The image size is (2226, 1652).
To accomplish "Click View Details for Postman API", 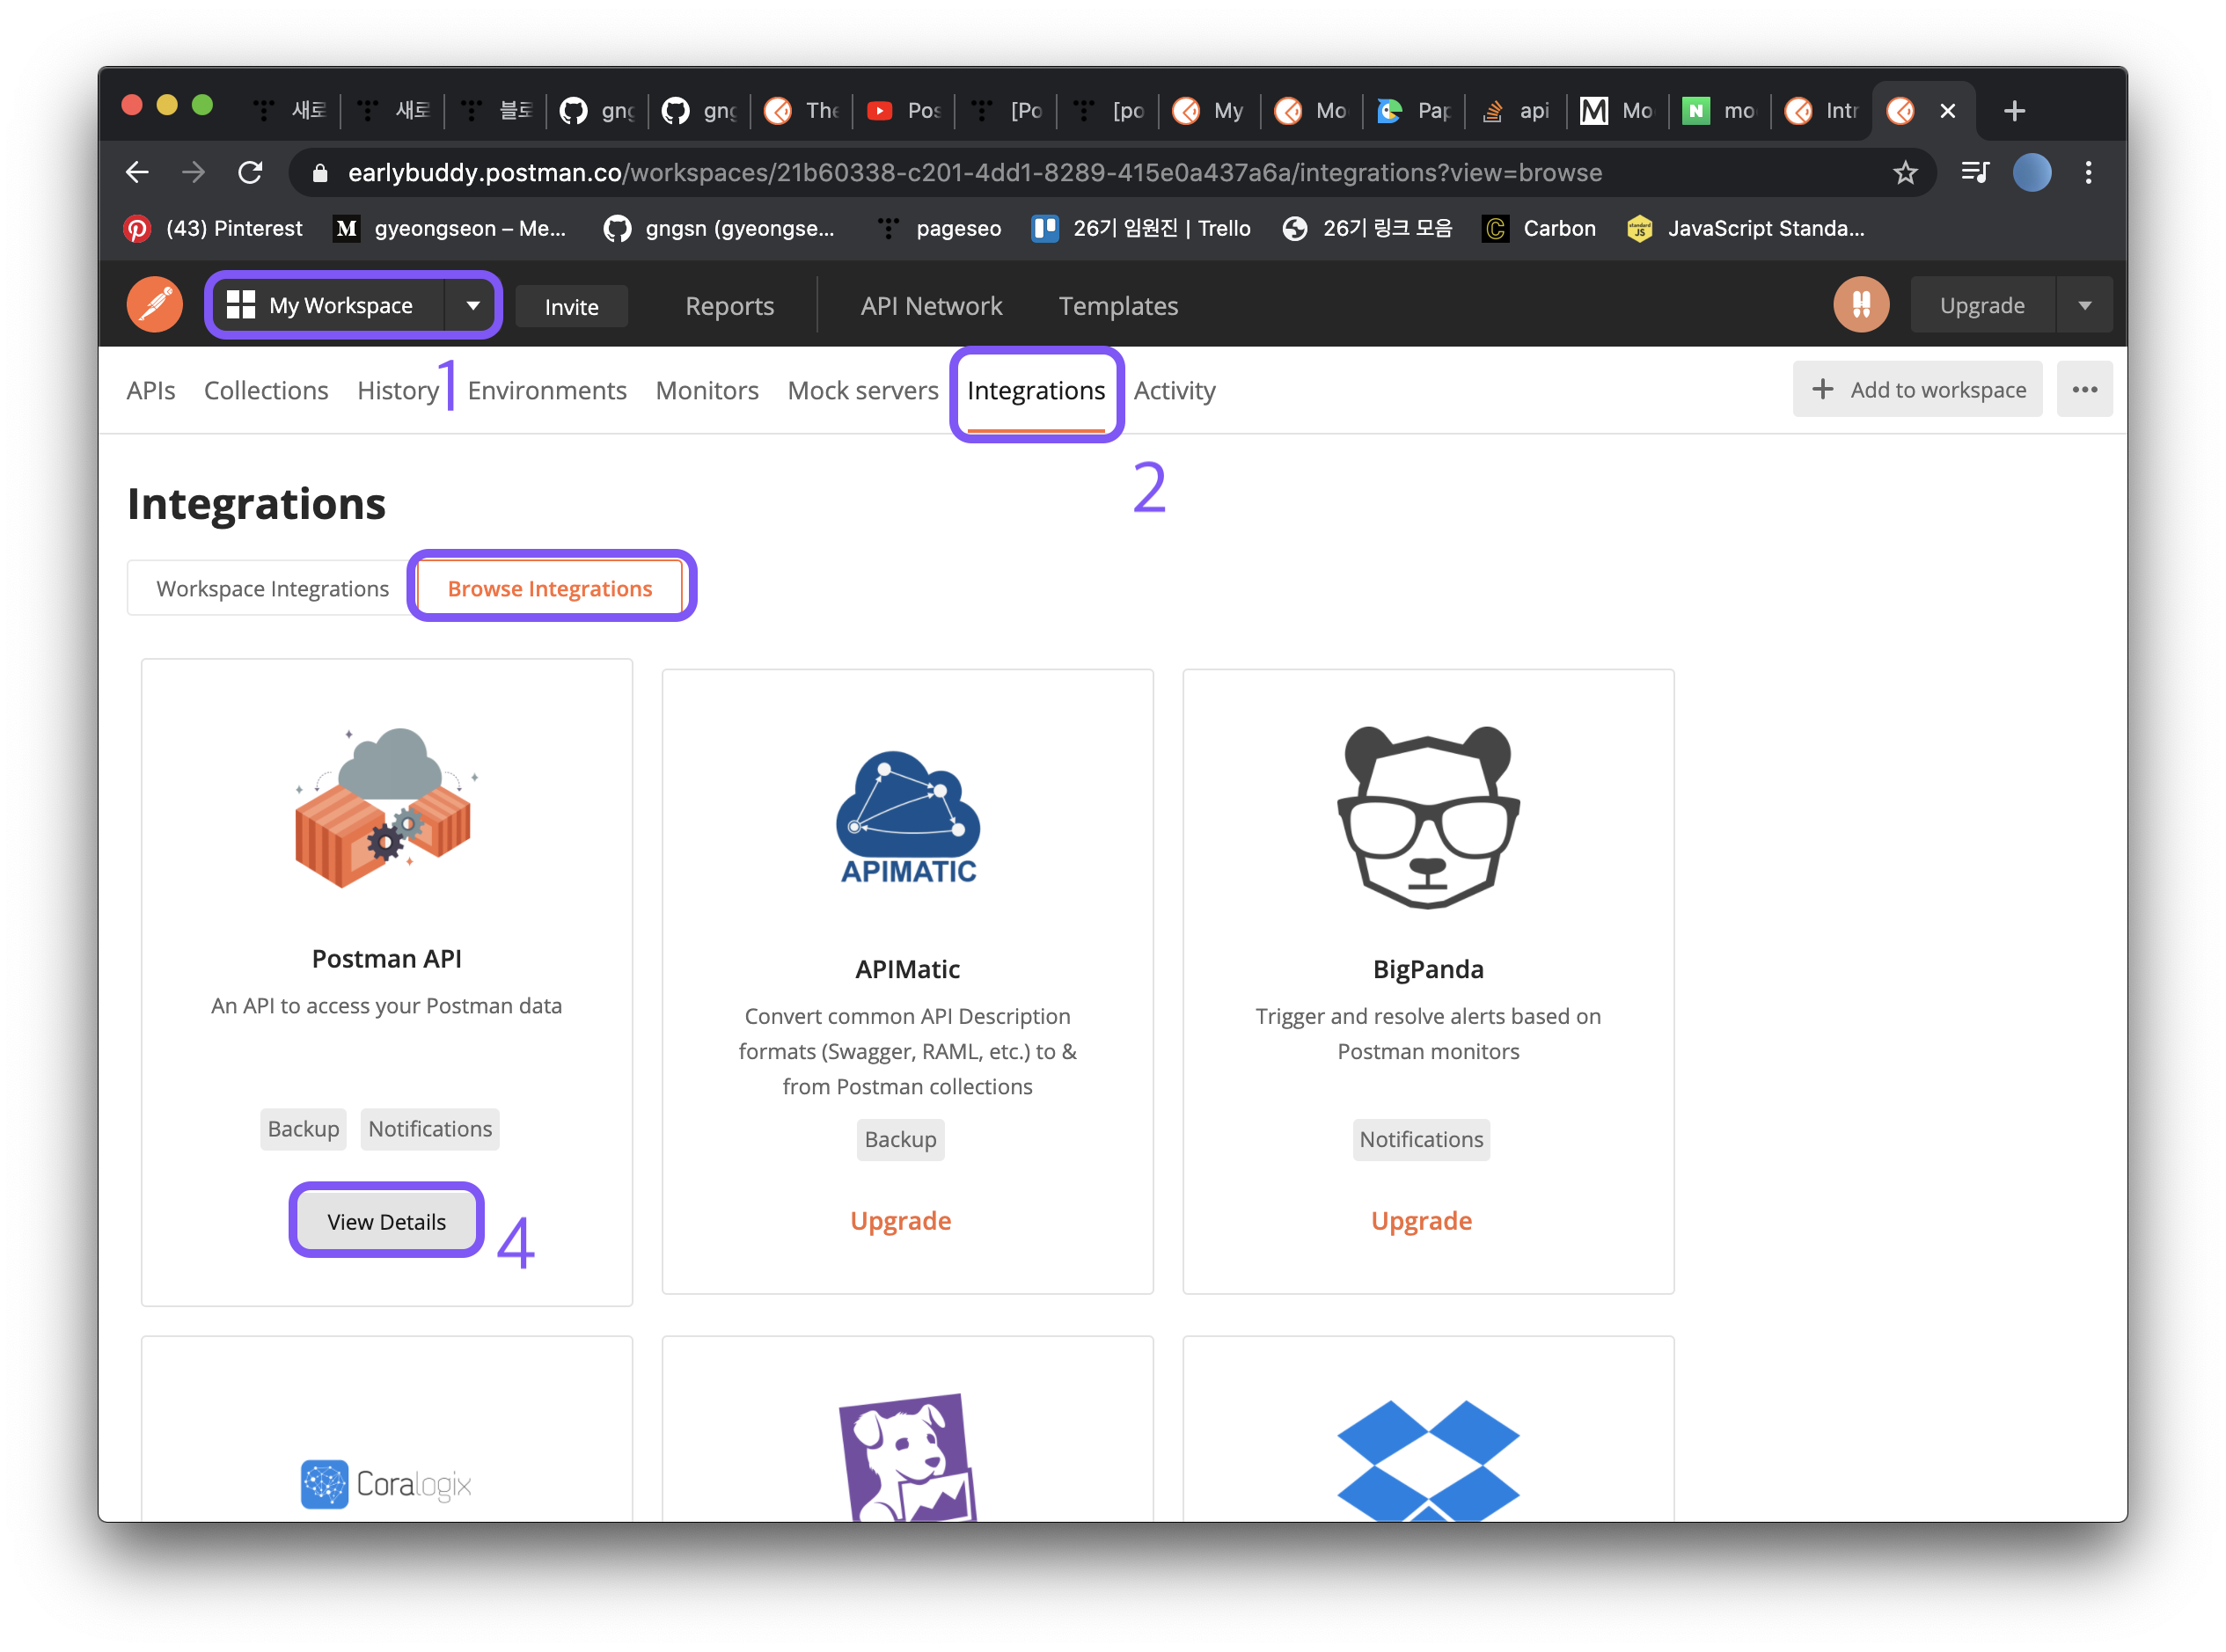I will (386, 1221).
